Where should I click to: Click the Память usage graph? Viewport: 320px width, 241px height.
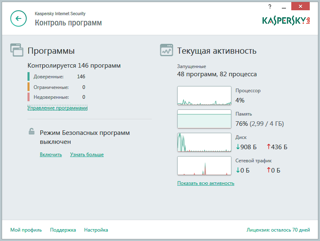204,119
